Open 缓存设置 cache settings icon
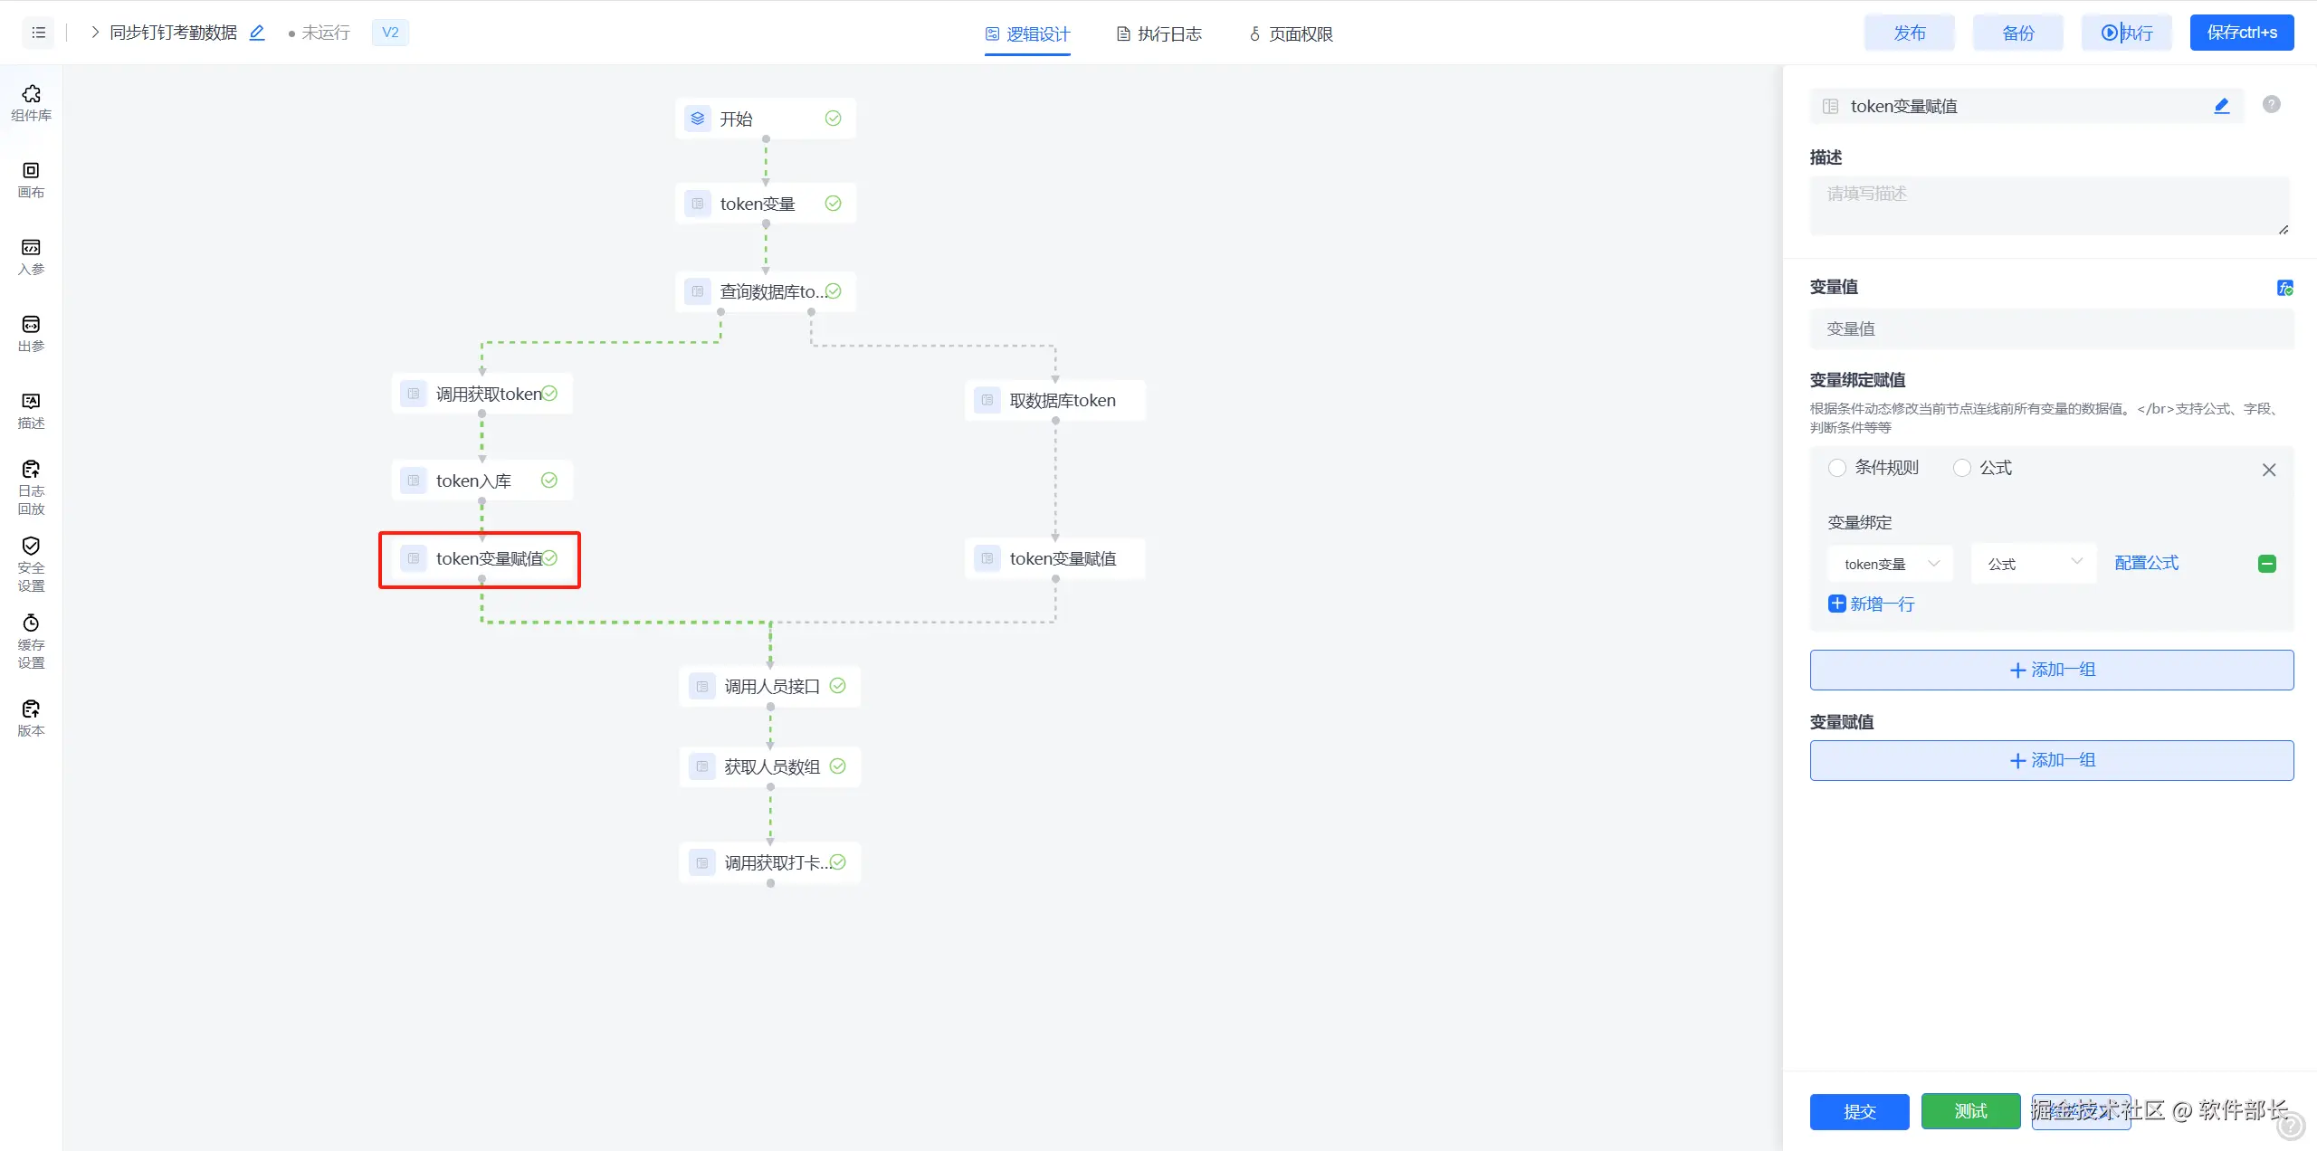This screenshot has width=2317, height=1151. coord(31,641)
